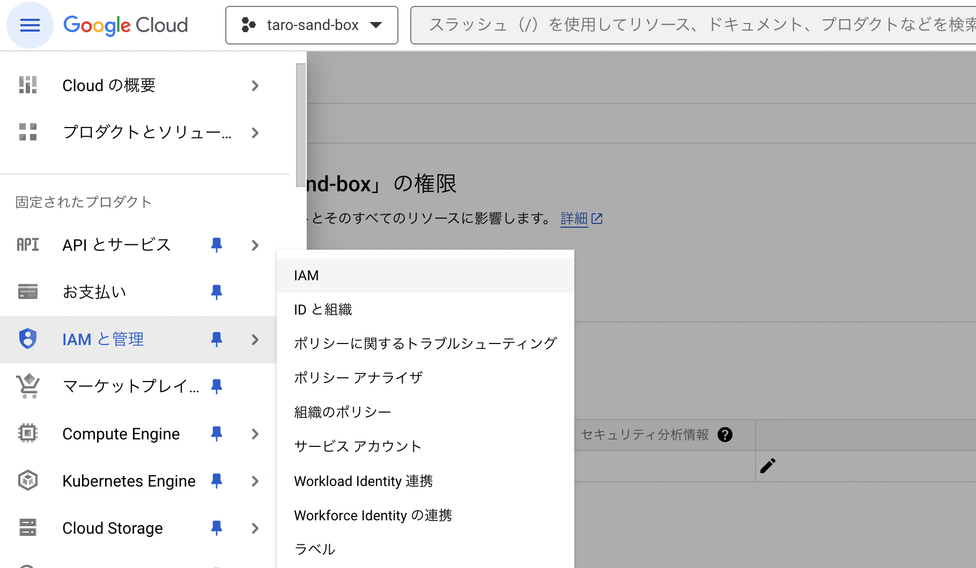Image resolution: width=976 pixels, height=568 pixels.
Task: Click the Kubernetes Engine hexagon icon
Action: click(x=28, y=480)
